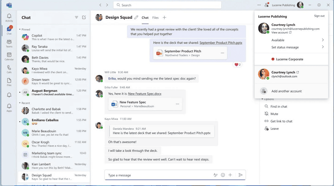Open Apps in the sidebar

tap(9, 108)
